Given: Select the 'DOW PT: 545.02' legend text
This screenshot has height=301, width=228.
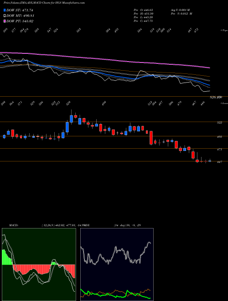Looking at the screenshot, I should (20, 21).
